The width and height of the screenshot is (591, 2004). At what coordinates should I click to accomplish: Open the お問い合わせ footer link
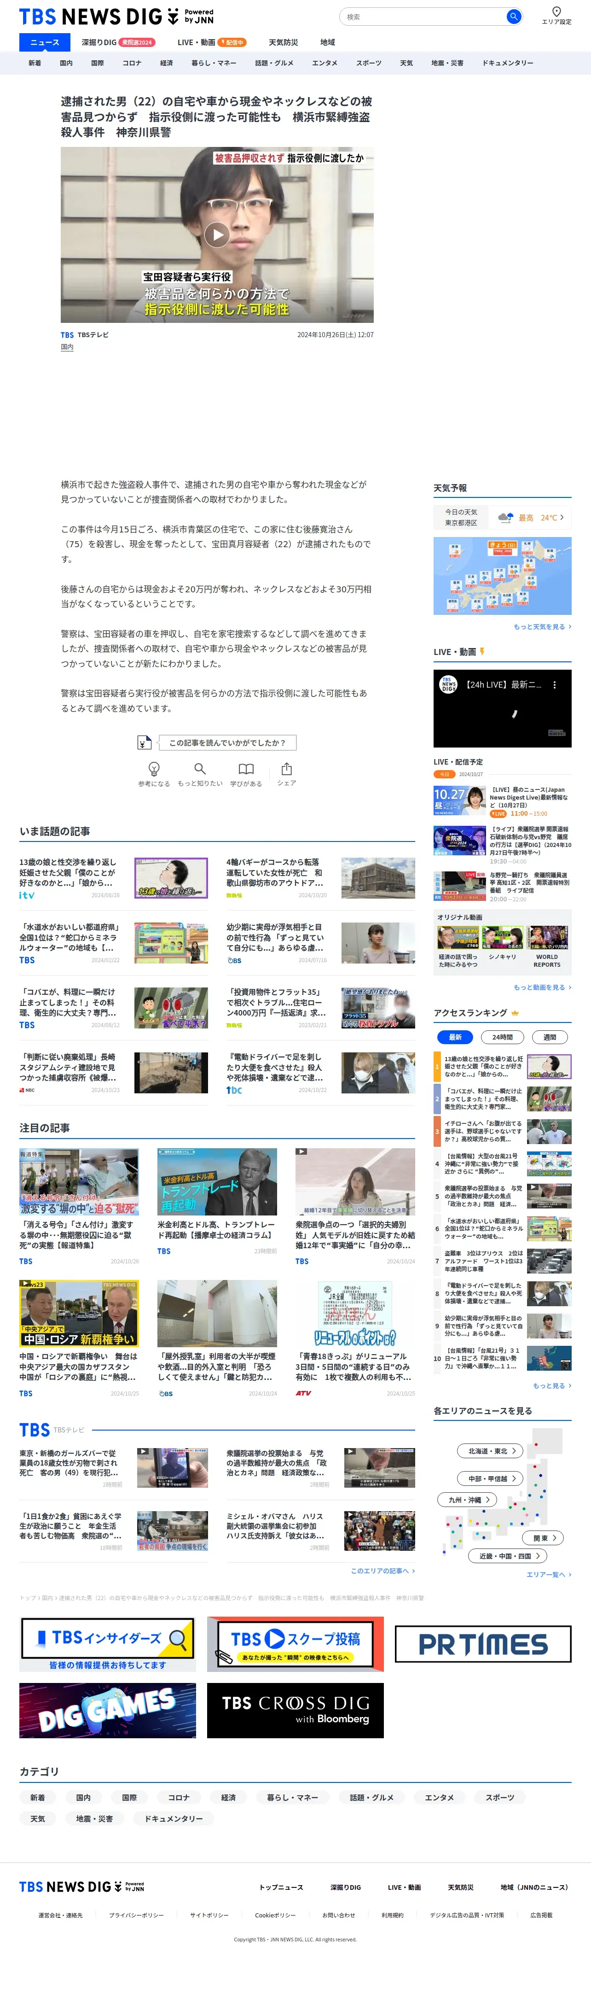pos(338,1915)
